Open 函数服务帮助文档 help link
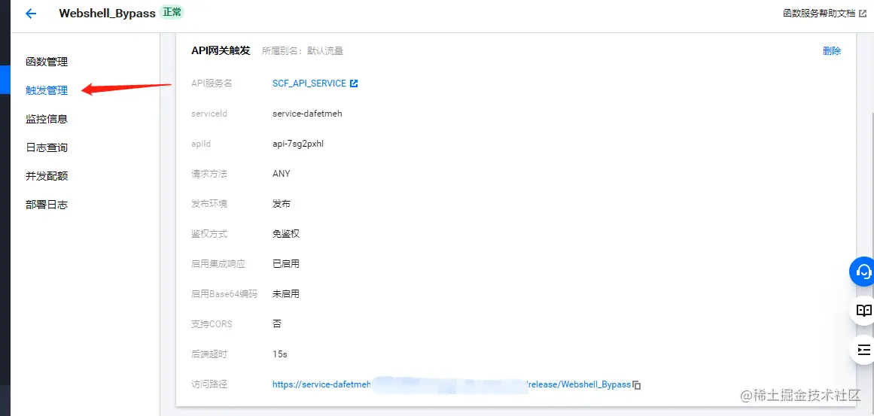Viewport: 874px width, 416px height. coord(826,14)
